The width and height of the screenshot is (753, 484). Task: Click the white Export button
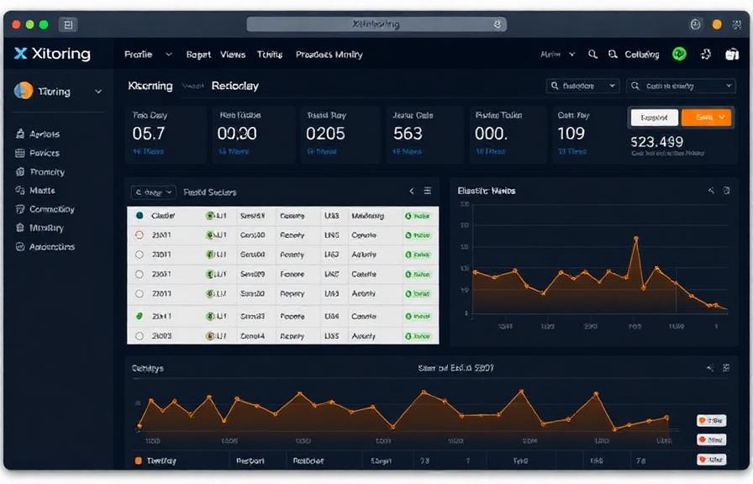655,118
